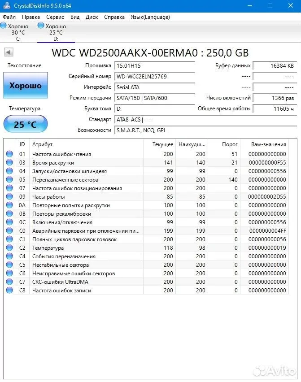Open the Справка menu
The image size is (301, 382).
[114, 17]
